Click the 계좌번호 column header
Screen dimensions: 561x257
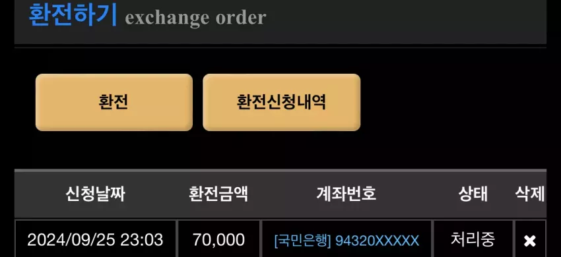pos(346,194)
